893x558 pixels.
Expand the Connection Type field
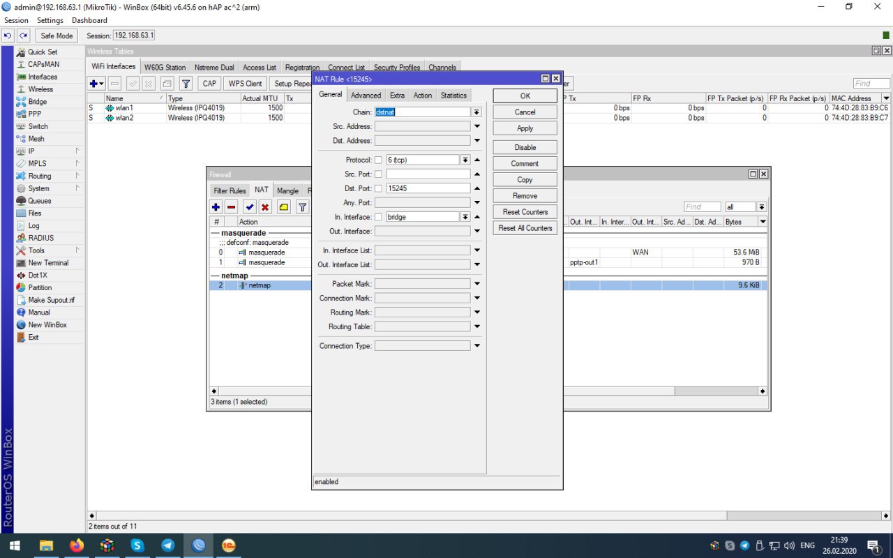tap(477, 346)
